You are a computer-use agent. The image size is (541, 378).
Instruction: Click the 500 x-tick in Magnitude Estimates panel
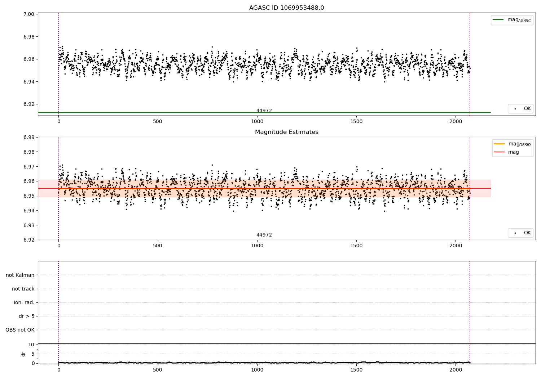click(158, 246)
